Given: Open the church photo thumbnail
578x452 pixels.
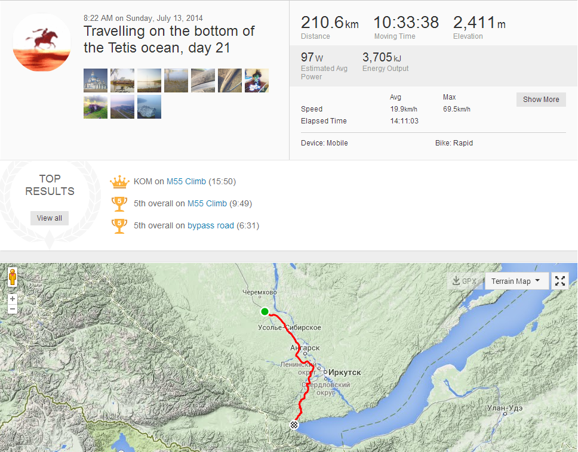Looking at the screenshot, I should [x=96, y=81].
